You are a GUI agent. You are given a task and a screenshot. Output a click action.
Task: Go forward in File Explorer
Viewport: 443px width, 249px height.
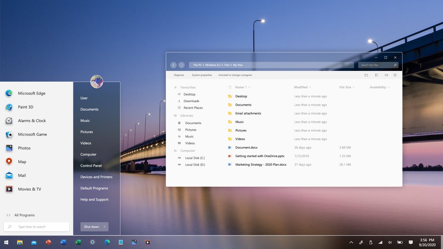[x=181, y=65]
